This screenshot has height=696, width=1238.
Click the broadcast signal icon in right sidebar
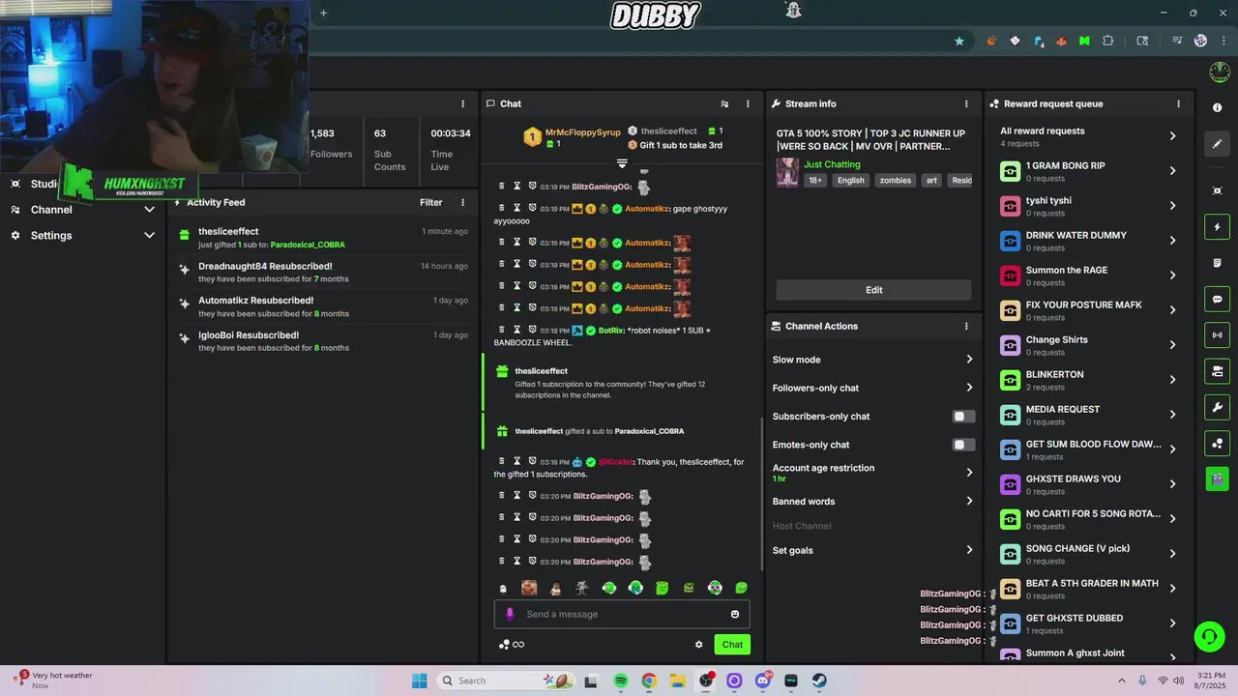[x=1218, y=335]
